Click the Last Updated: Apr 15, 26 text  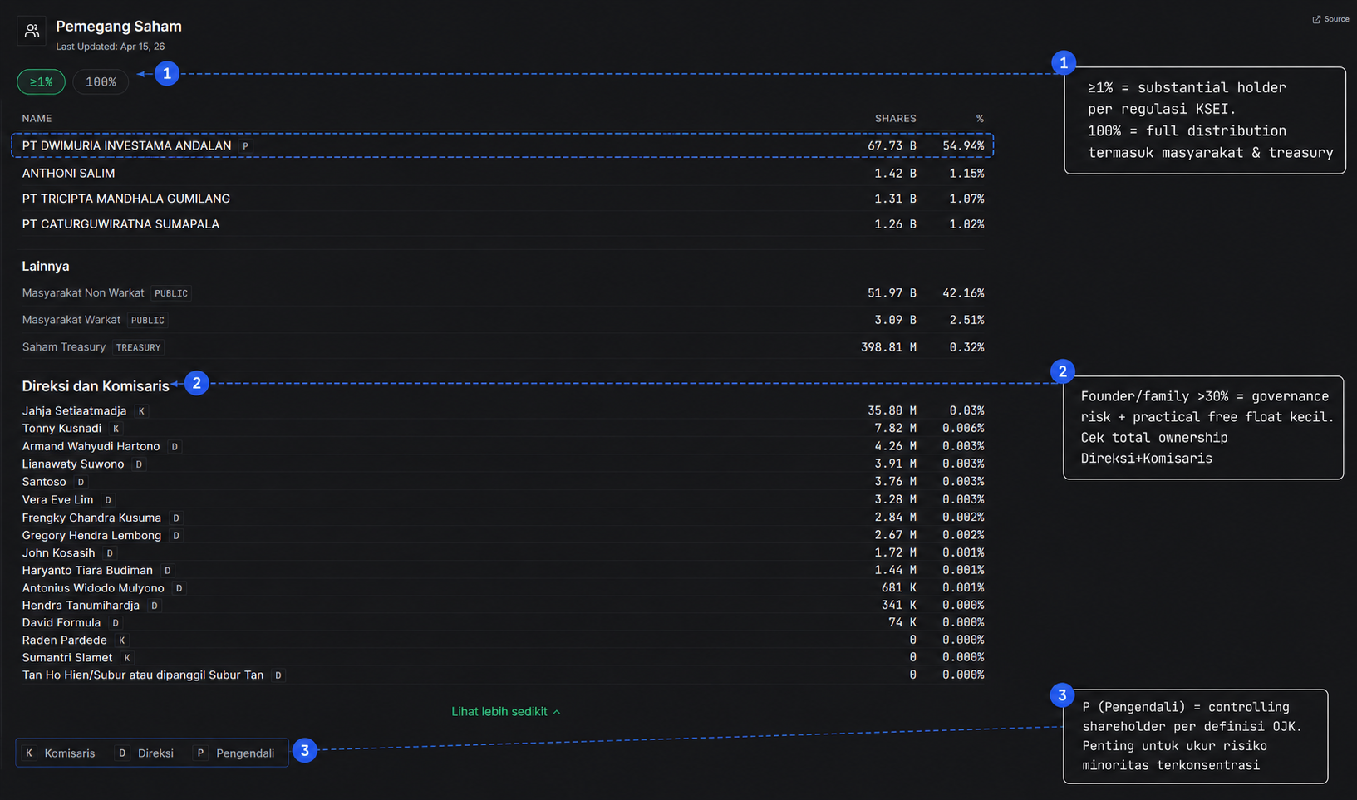[110, 47]
